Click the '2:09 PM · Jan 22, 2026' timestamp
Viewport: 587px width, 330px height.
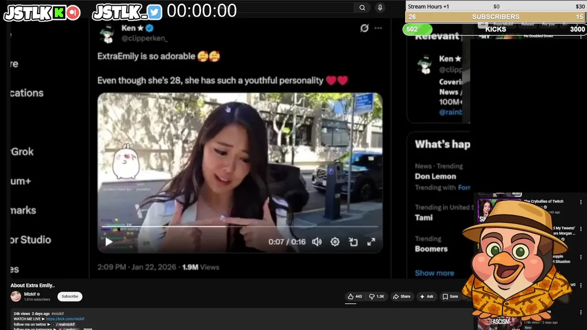137,267
